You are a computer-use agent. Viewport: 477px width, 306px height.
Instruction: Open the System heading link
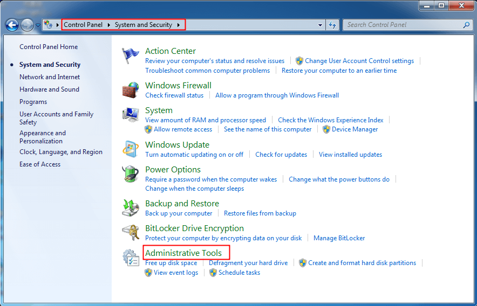pyautogui.click(x=159, y=110)
